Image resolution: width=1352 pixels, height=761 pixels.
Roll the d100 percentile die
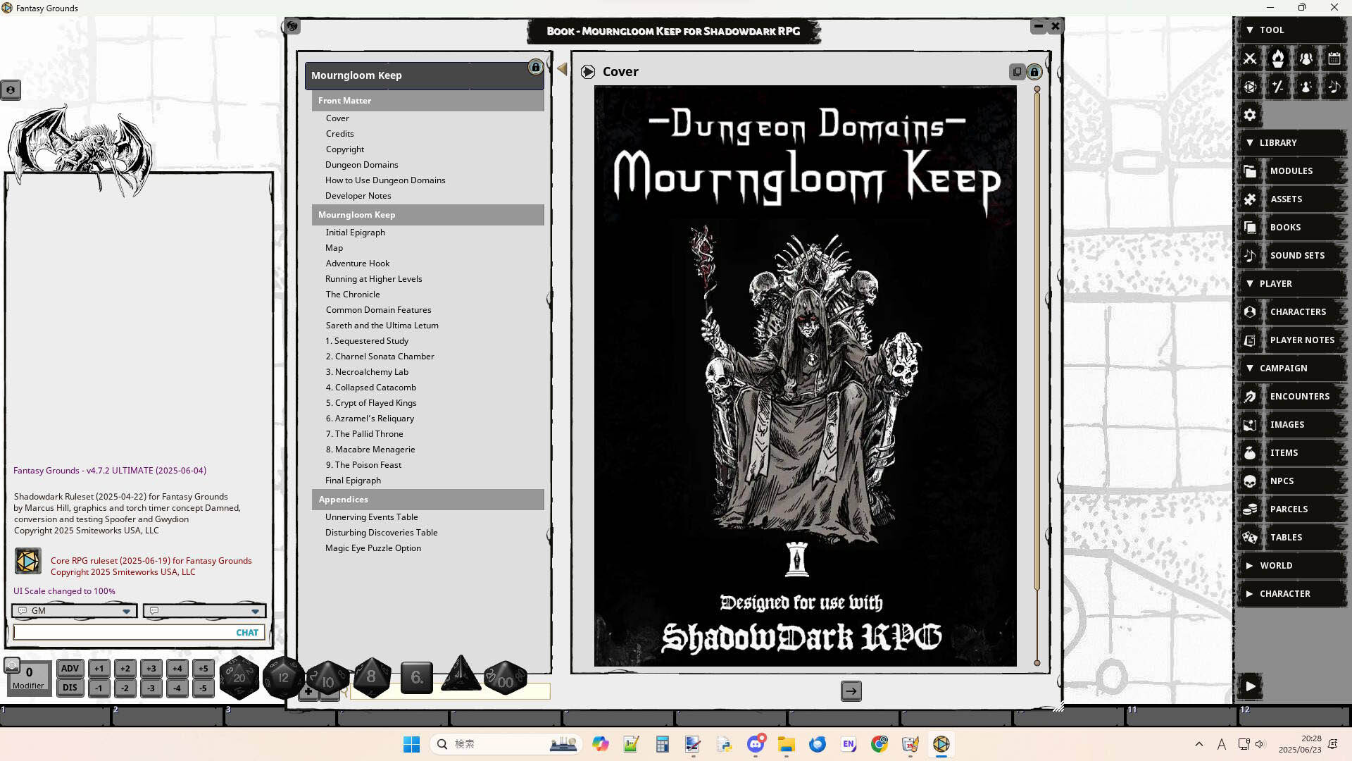[x=504, y=676]
